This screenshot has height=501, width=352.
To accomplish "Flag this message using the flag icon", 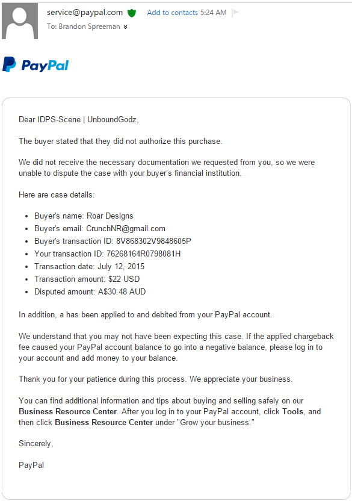I will (235, 13).
